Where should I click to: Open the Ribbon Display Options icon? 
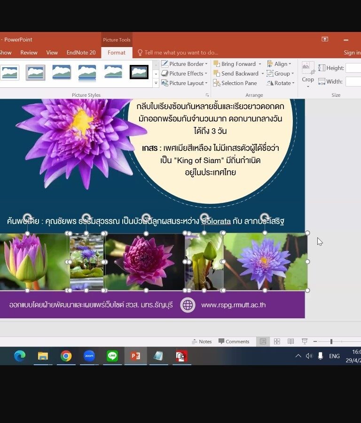coord(325,39)
